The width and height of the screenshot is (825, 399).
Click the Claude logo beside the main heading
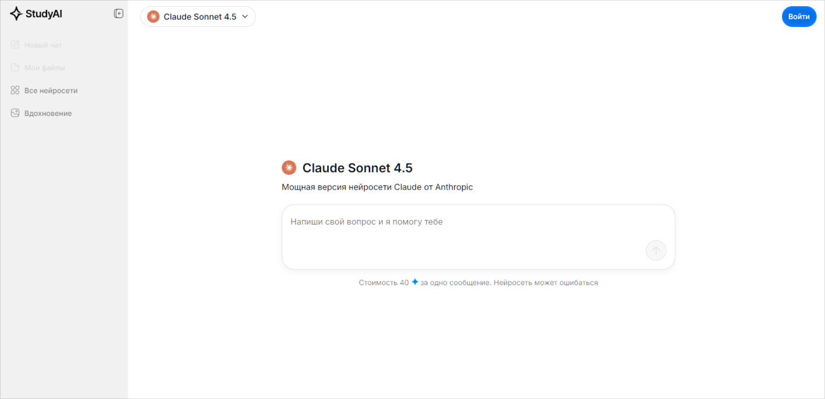[289, 168]
